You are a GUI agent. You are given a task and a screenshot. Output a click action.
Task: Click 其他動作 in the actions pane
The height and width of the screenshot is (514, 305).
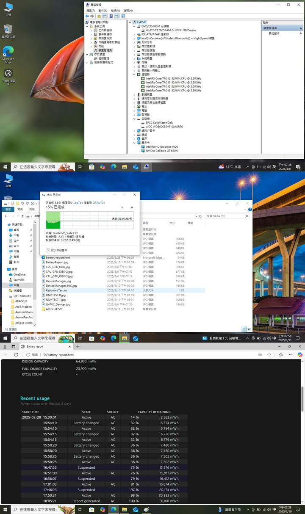(x=274, y=33)
